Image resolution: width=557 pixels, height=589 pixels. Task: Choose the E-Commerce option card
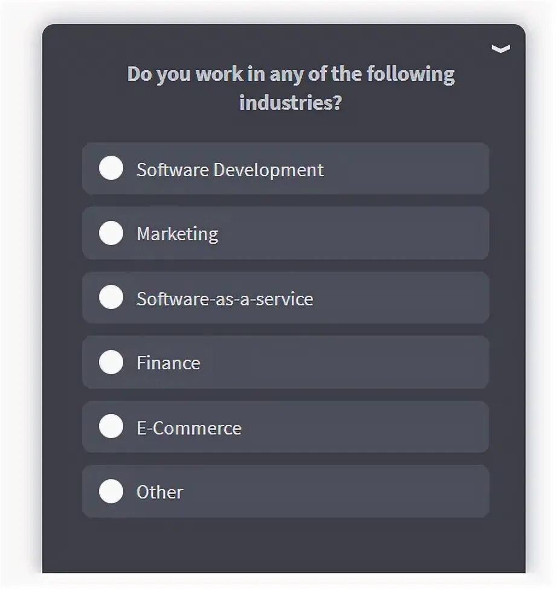286,427
